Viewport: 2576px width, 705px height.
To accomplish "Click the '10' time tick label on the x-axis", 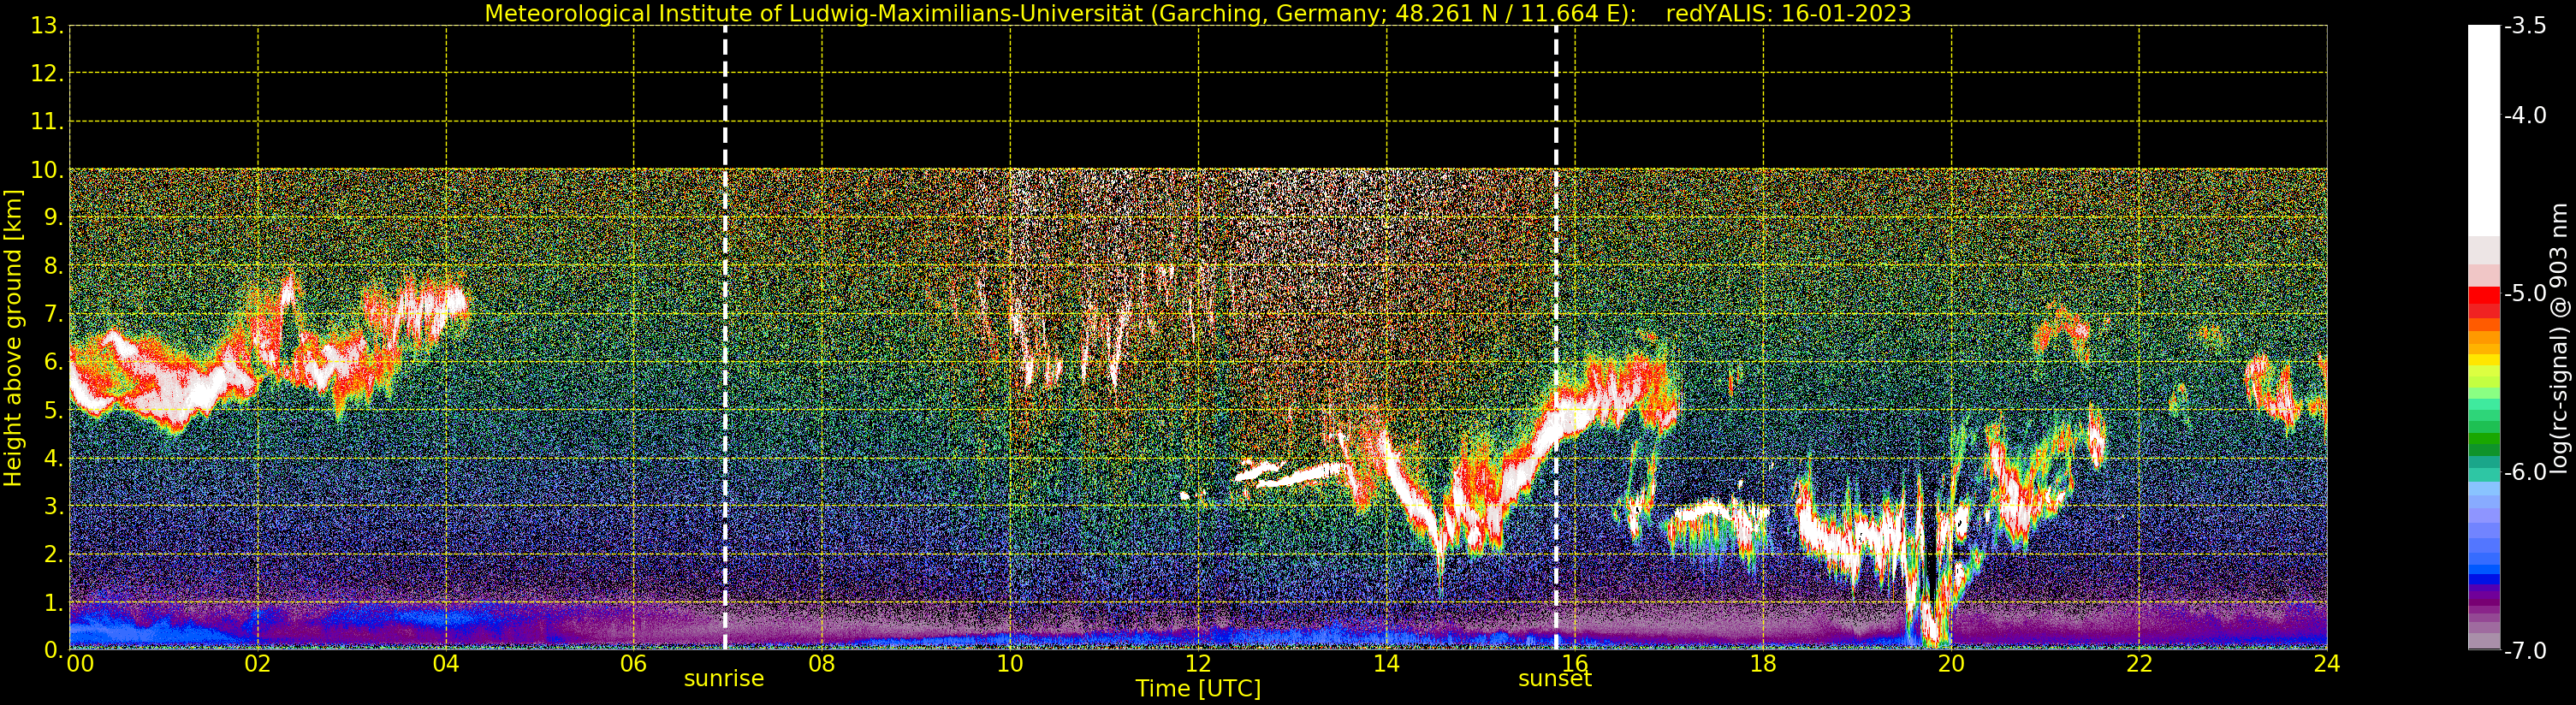I will [x=1010, y=664].
